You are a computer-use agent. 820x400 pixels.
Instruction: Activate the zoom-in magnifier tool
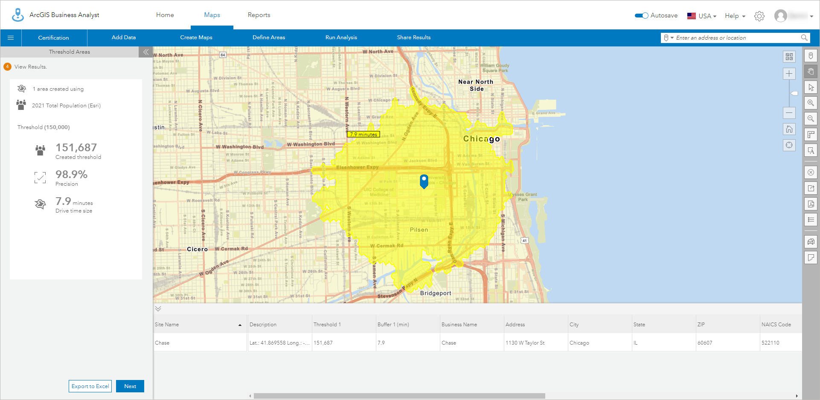pyautogui.click(x=811, y=103)
